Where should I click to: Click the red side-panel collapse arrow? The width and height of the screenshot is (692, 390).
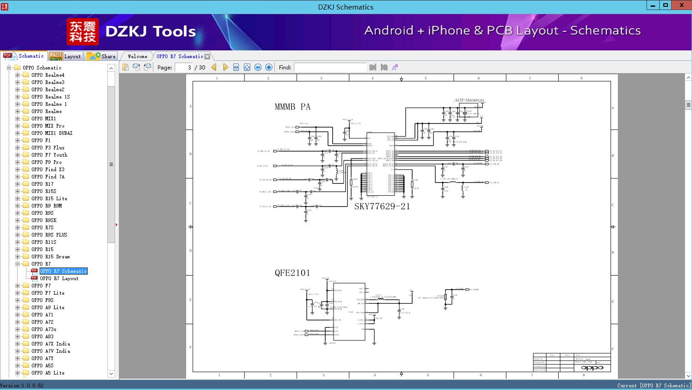(x=116, y=224)
